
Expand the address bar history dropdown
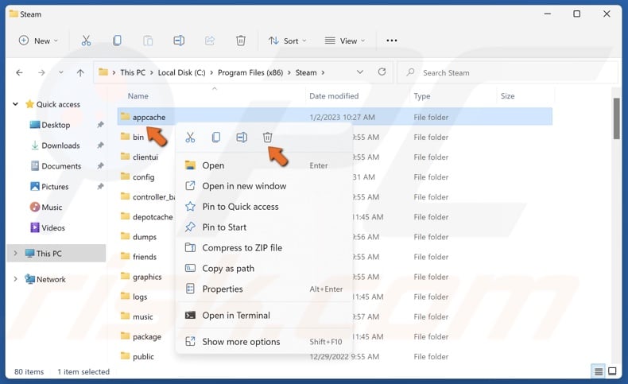click(359, 72)
